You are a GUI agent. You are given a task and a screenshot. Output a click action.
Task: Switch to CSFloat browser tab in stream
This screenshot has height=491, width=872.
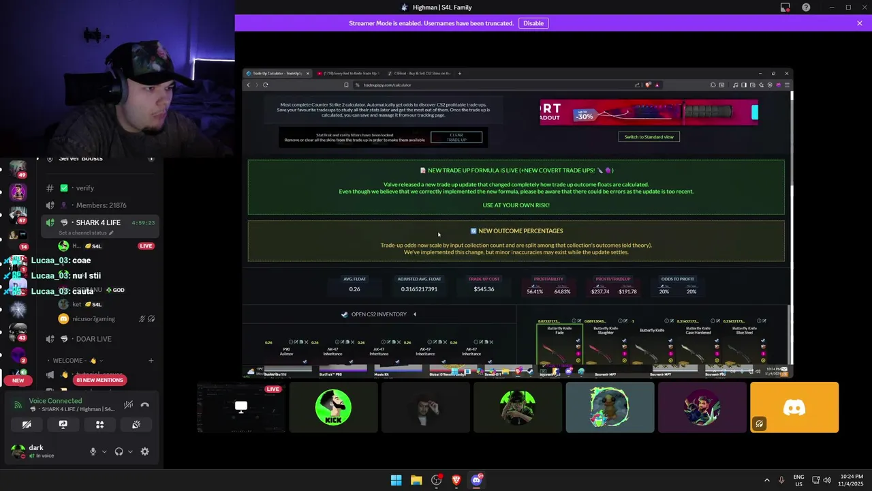pyautogui.click(x=419, y=73)
